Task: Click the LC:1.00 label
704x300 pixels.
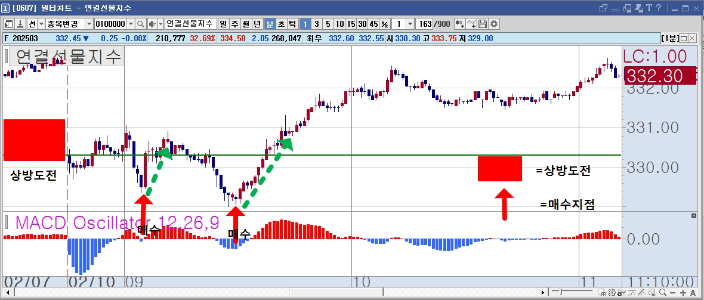Action: [x=655, y=57]
